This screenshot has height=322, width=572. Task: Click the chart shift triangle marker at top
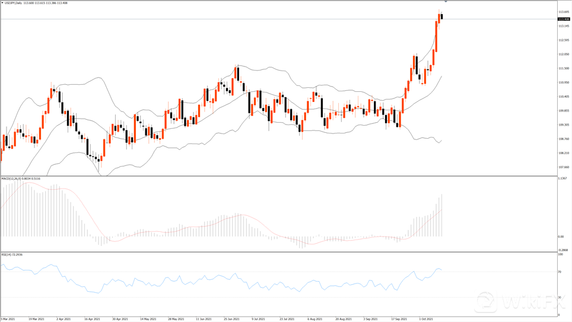(x=446, y=2)
